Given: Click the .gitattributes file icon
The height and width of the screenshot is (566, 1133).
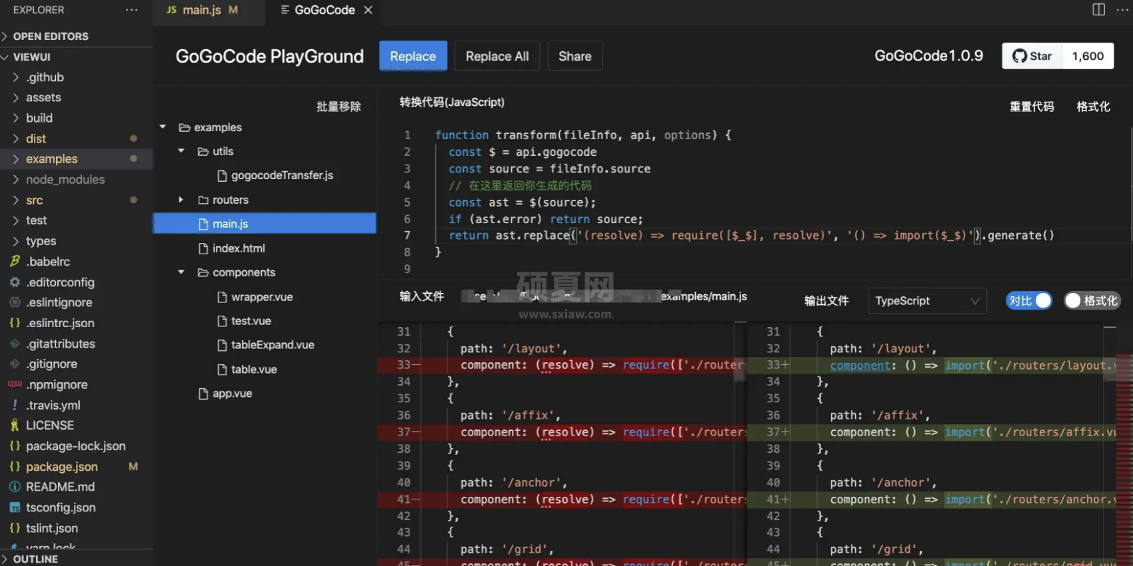Looking at the screenshot, I should click(15, 344).
